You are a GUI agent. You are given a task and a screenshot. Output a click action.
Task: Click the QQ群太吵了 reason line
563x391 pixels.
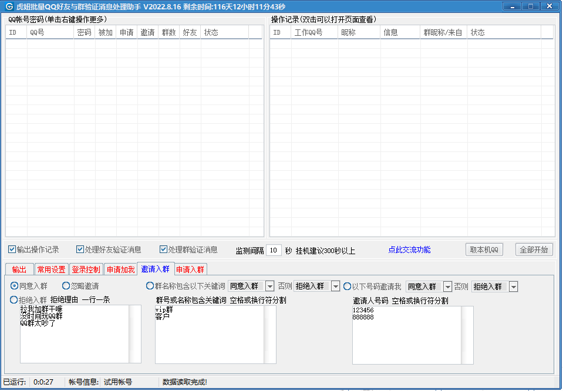click(38, 323)
